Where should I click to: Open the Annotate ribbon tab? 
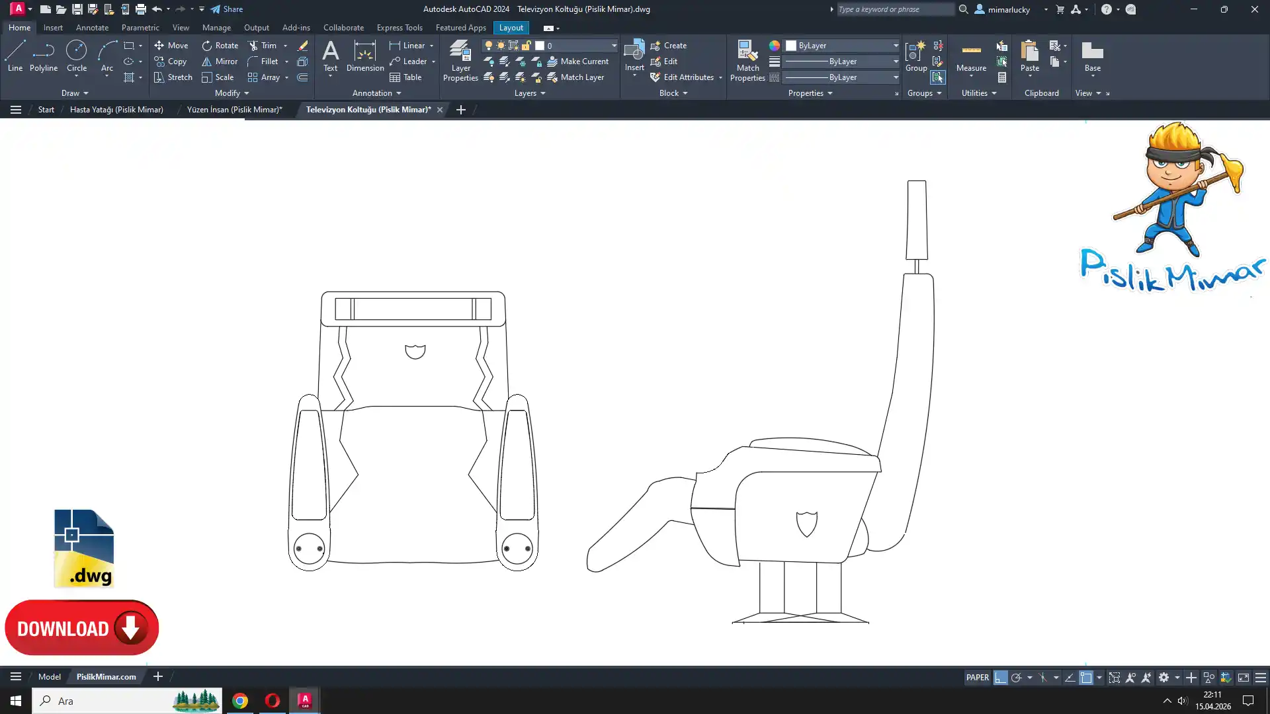92,28
